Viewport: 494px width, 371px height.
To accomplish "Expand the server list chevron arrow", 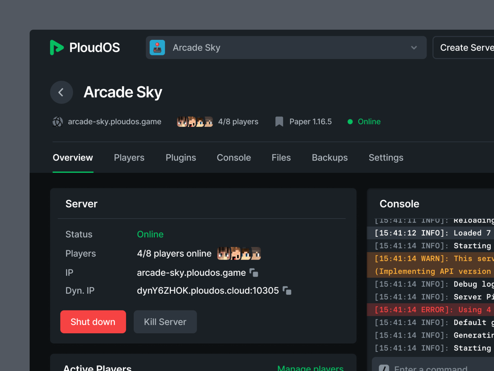I will click(x=414, y=48).
